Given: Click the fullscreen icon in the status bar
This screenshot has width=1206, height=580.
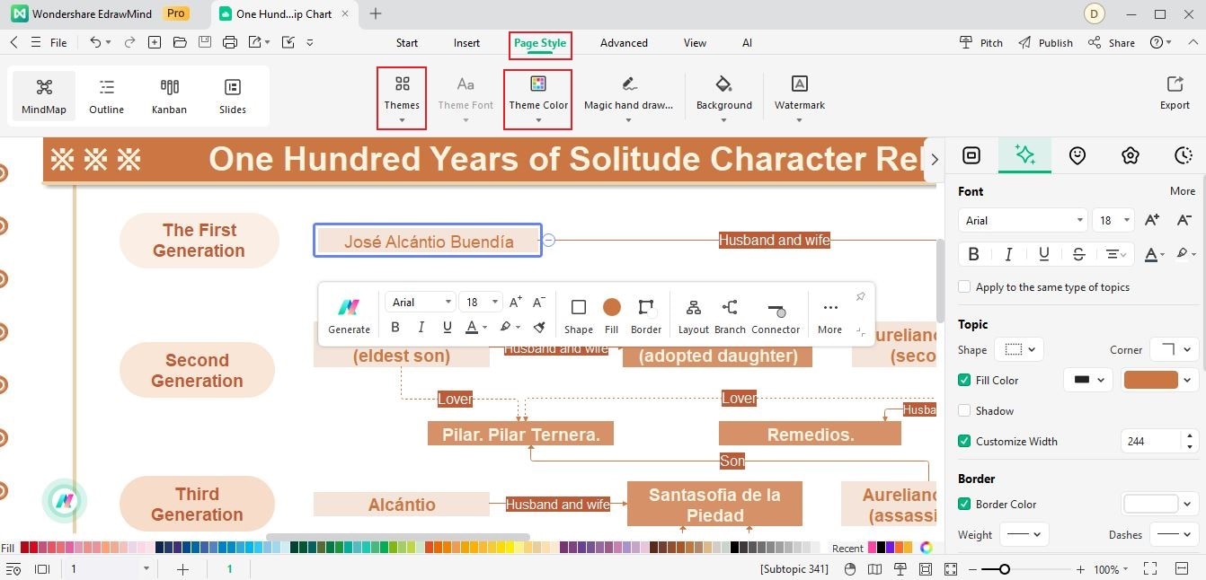Looking at the screenshot, I should tap(1149, 568).
